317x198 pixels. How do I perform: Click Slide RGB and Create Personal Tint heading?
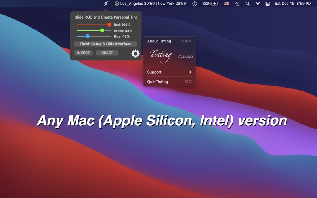pos(106,17)
